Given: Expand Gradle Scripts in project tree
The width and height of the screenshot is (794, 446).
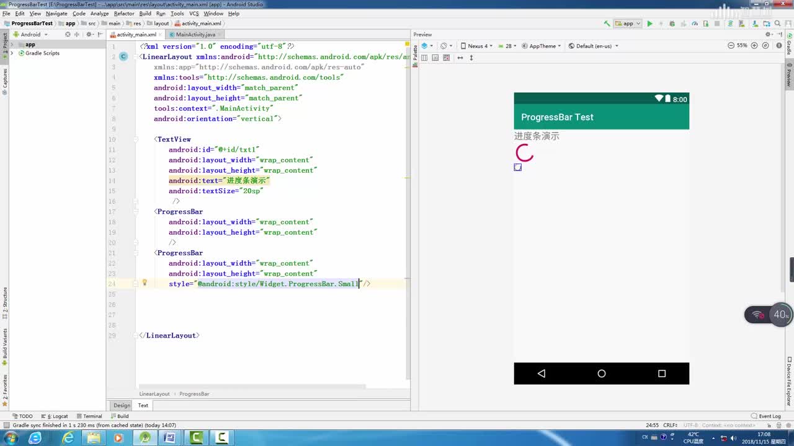Looking at the screenshot, I should click(12, 53).
